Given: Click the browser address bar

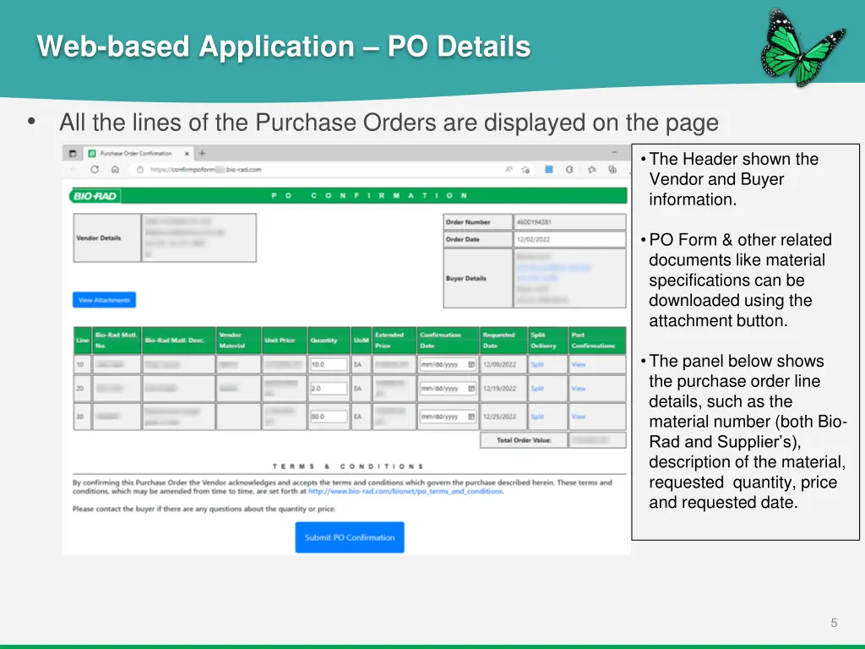Looking at the screenshot, I should tap(253, 170).
